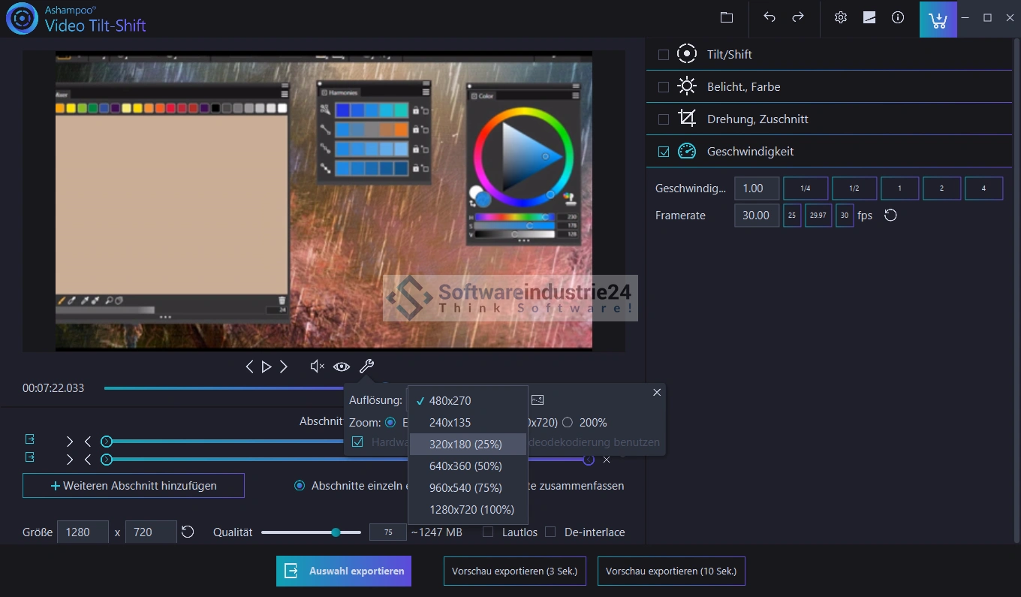Uncheck the Geschwindigkeit checkbox

664,152
